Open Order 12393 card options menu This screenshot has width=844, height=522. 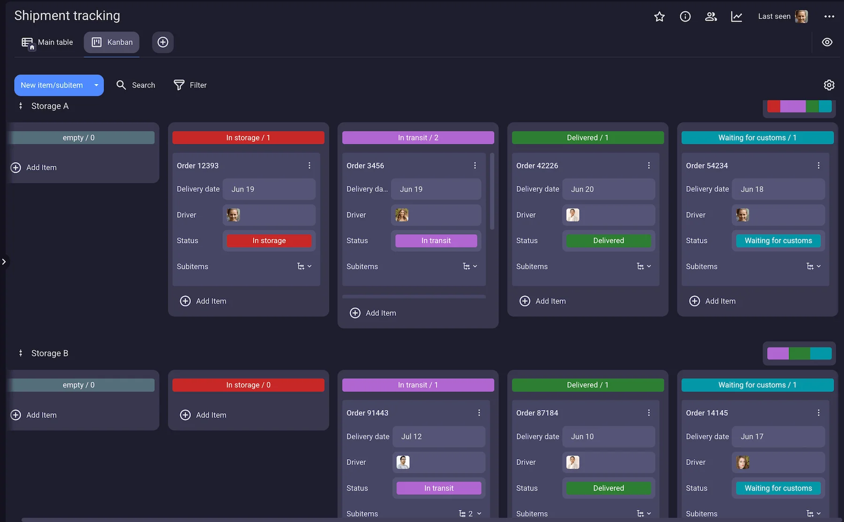309,165
